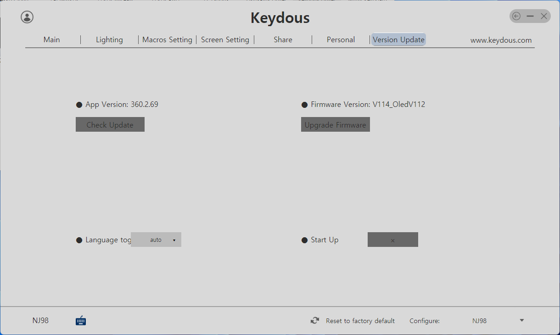Click the Check Update button
Viewport: 560px width, 335px height.
[110, 124]
